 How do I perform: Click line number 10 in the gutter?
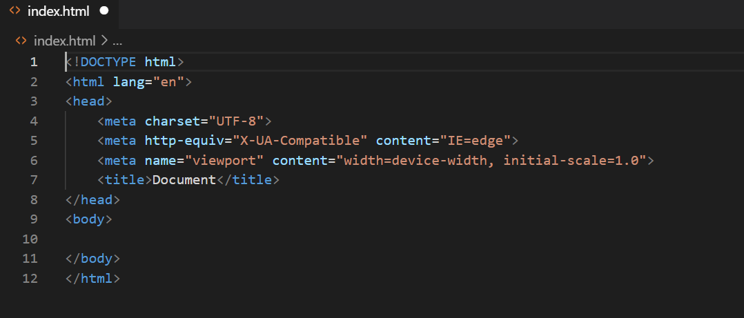30,239
